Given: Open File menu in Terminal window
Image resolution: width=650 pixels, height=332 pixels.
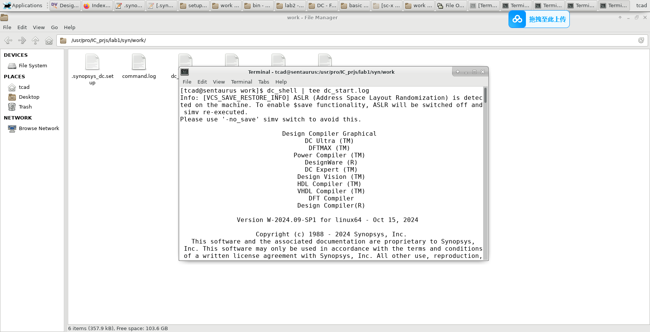Looking at the screenshot, I should pos(187,82).
